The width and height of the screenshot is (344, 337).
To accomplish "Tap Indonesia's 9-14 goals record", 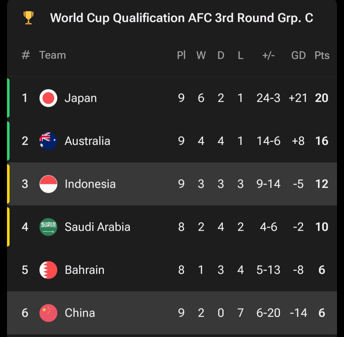I will (x=269, y=184).
